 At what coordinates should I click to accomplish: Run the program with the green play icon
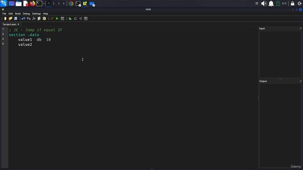(57, 18)
